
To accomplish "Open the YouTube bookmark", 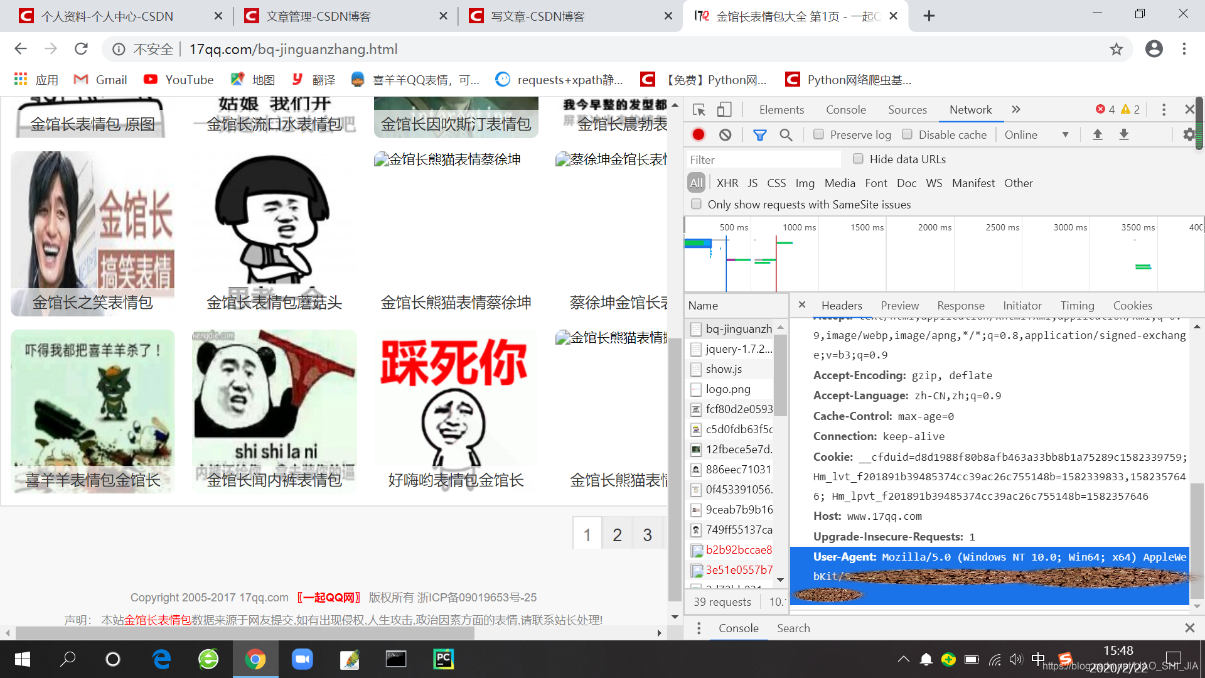I will point(178,80).
